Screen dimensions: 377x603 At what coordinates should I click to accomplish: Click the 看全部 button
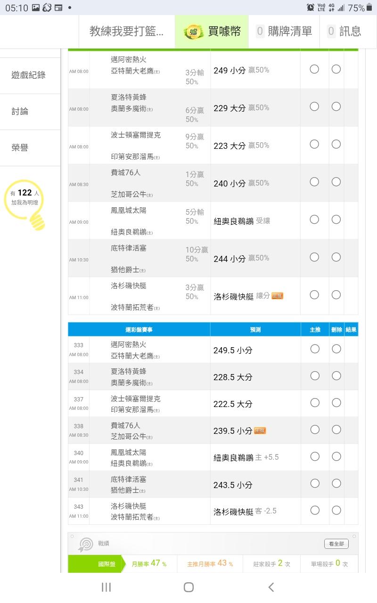(336, 544)
